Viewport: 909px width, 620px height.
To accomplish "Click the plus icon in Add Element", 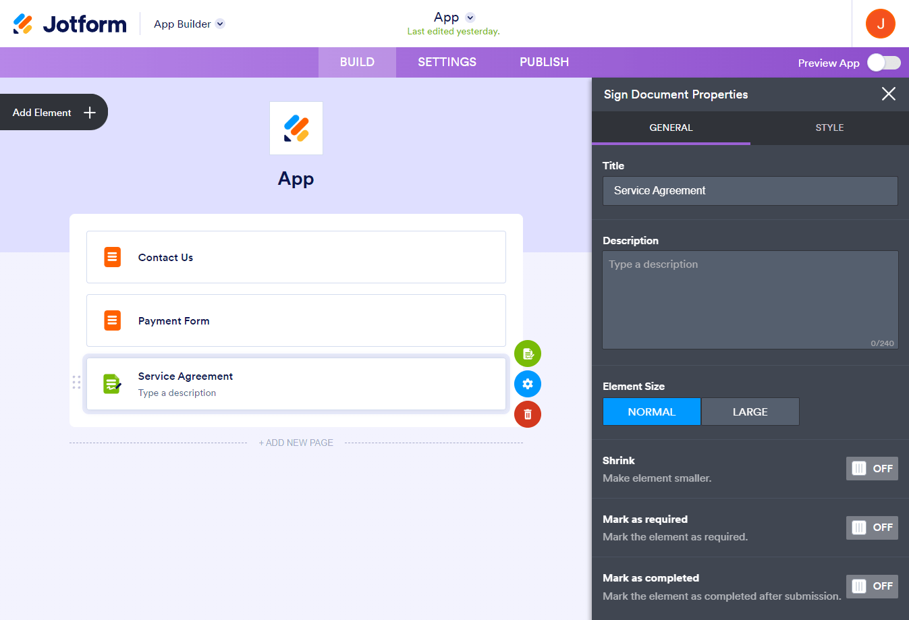I will 90,113.
